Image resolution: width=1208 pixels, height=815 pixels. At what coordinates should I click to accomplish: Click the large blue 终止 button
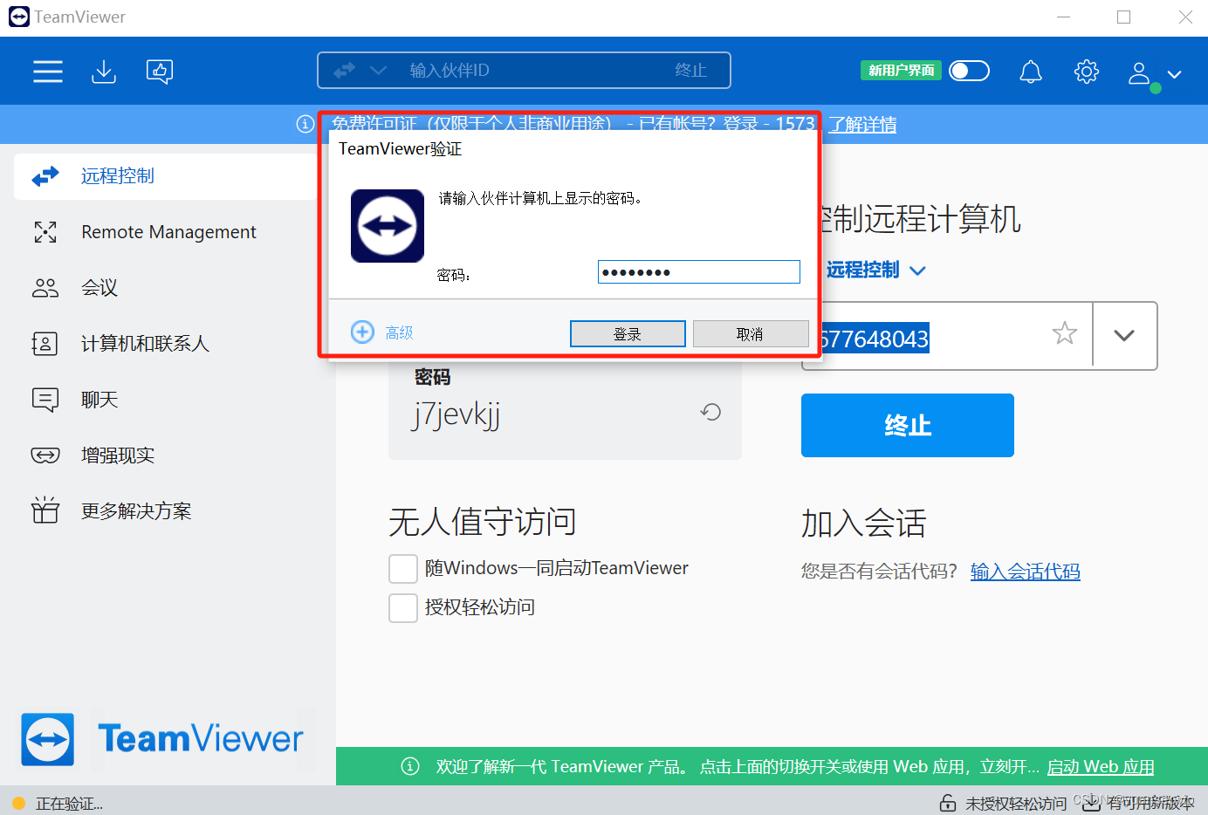(908, 425)
